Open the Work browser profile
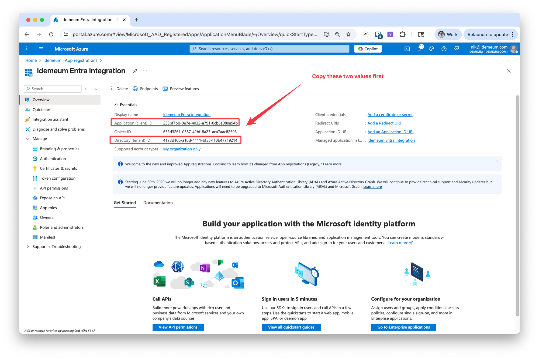 448,34
